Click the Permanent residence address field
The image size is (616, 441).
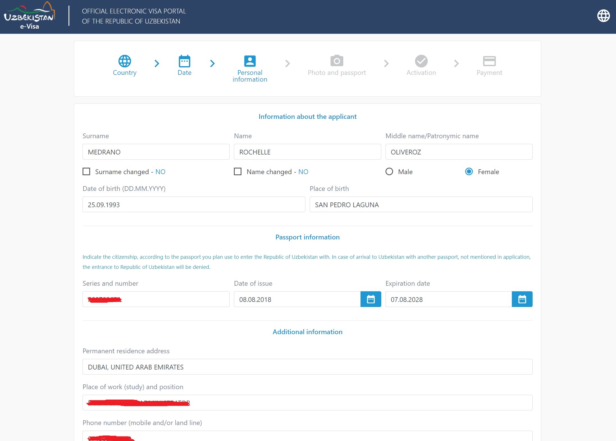point(307,367)
